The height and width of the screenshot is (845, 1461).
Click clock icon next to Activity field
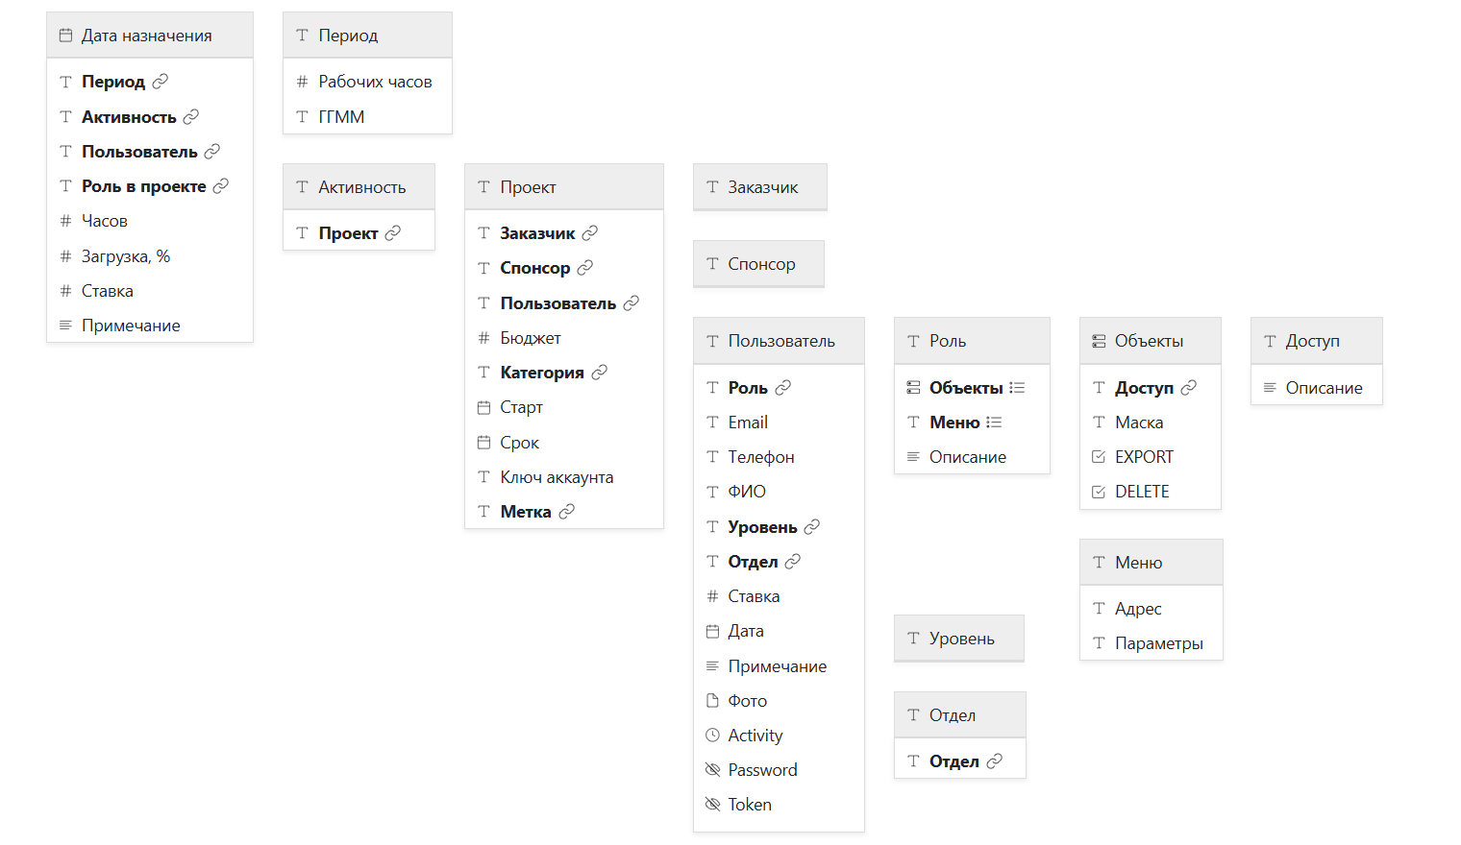[x=712, y=736]
